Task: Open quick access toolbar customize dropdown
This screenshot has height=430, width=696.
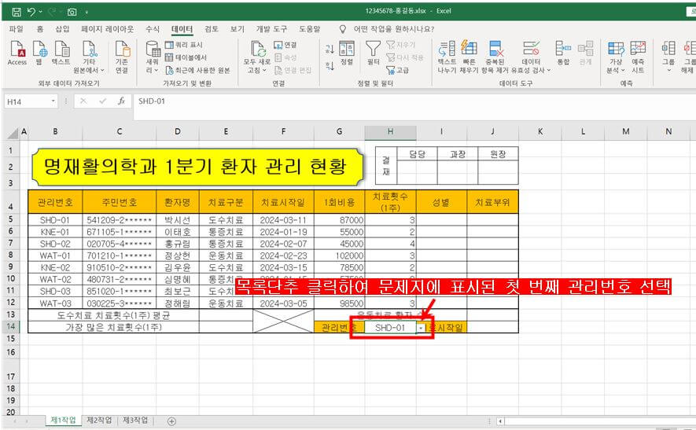Action: [x=87, y=12]
